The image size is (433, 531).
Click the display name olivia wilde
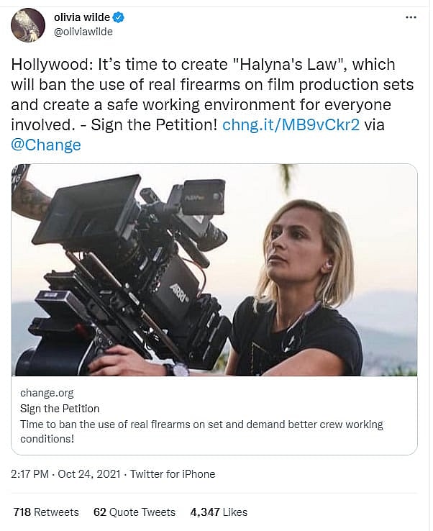point(82,18)
